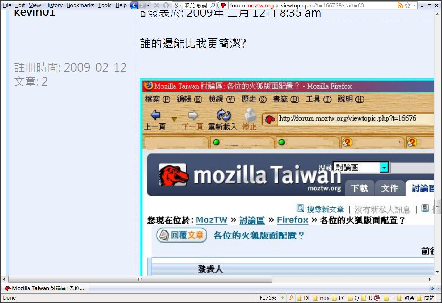Image resolution: width=442 pixels, height=303 pixels.
Task: Go back with the blue Back arrow
Action: (x=134, y=5)
